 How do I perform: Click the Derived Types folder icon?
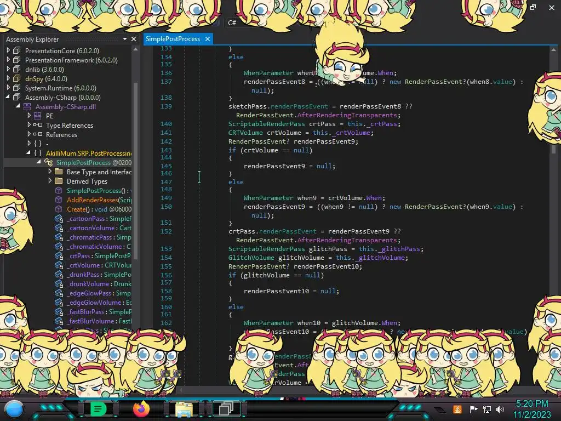point(59,181)
